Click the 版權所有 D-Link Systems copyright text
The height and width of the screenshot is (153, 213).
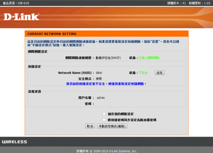click(x=106, y=151)
